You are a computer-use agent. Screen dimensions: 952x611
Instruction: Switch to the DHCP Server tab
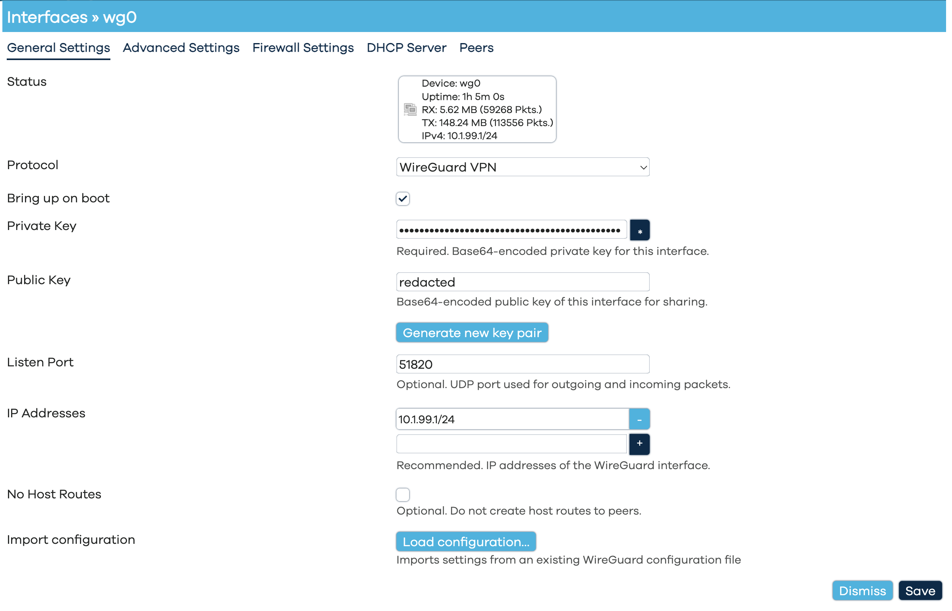pos(406,47)
